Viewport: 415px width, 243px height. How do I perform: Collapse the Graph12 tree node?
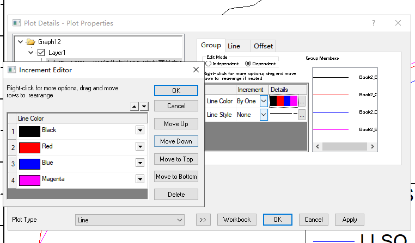(21, 42)
